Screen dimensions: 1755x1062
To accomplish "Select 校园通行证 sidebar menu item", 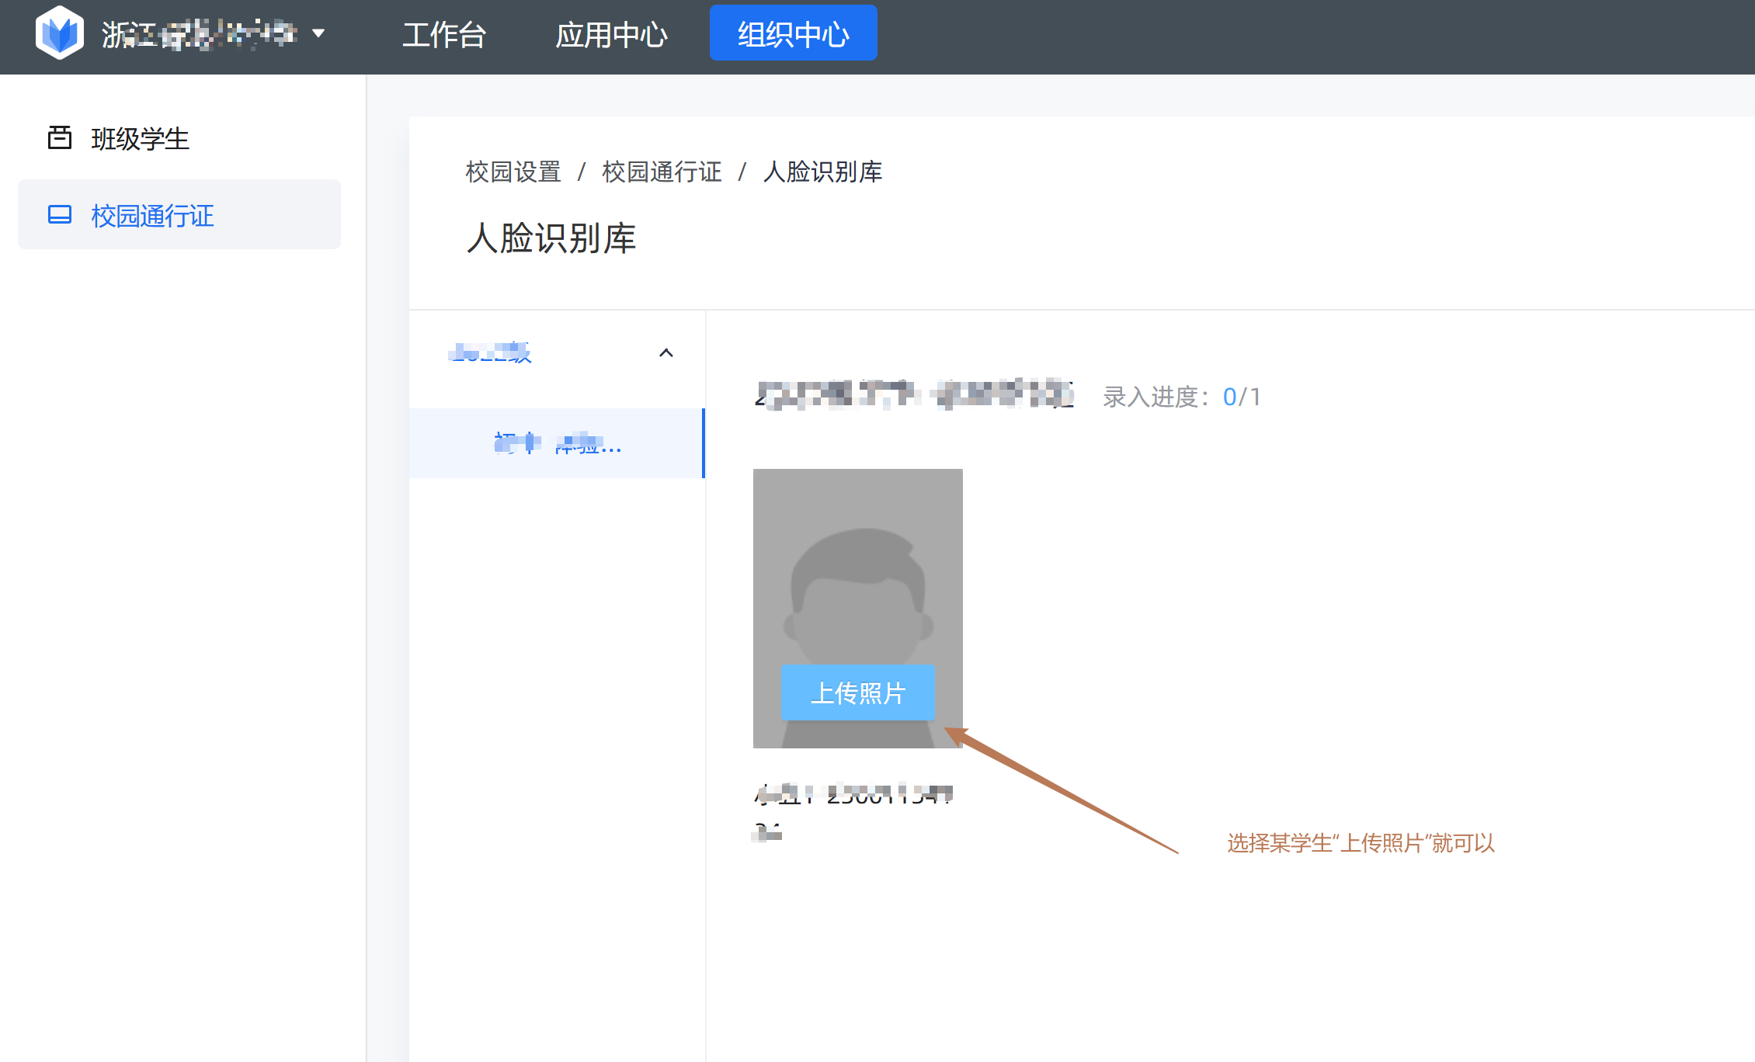I will (x=152, y=216).
